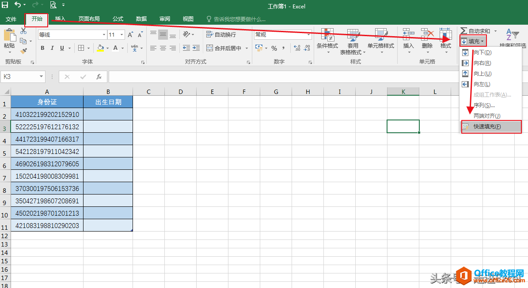Apply the font color A button
The height and width of the screenshot is (288, 528).
click(115, 48)
